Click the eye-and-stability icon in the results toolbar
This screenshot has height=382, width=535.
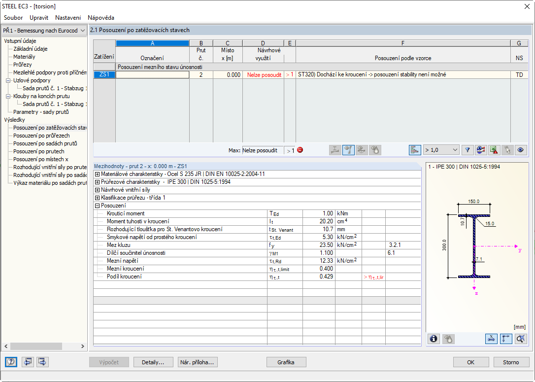point(348,150)
